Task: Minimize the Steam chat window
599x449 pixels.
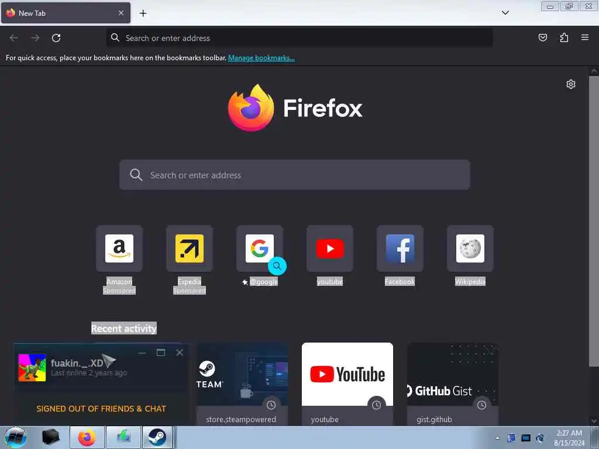Action: [142, 353]
